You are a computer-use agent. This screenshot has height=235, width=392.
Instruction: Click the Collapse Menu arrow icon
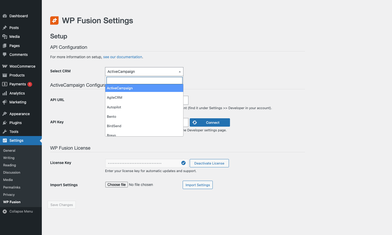[5, 211]
